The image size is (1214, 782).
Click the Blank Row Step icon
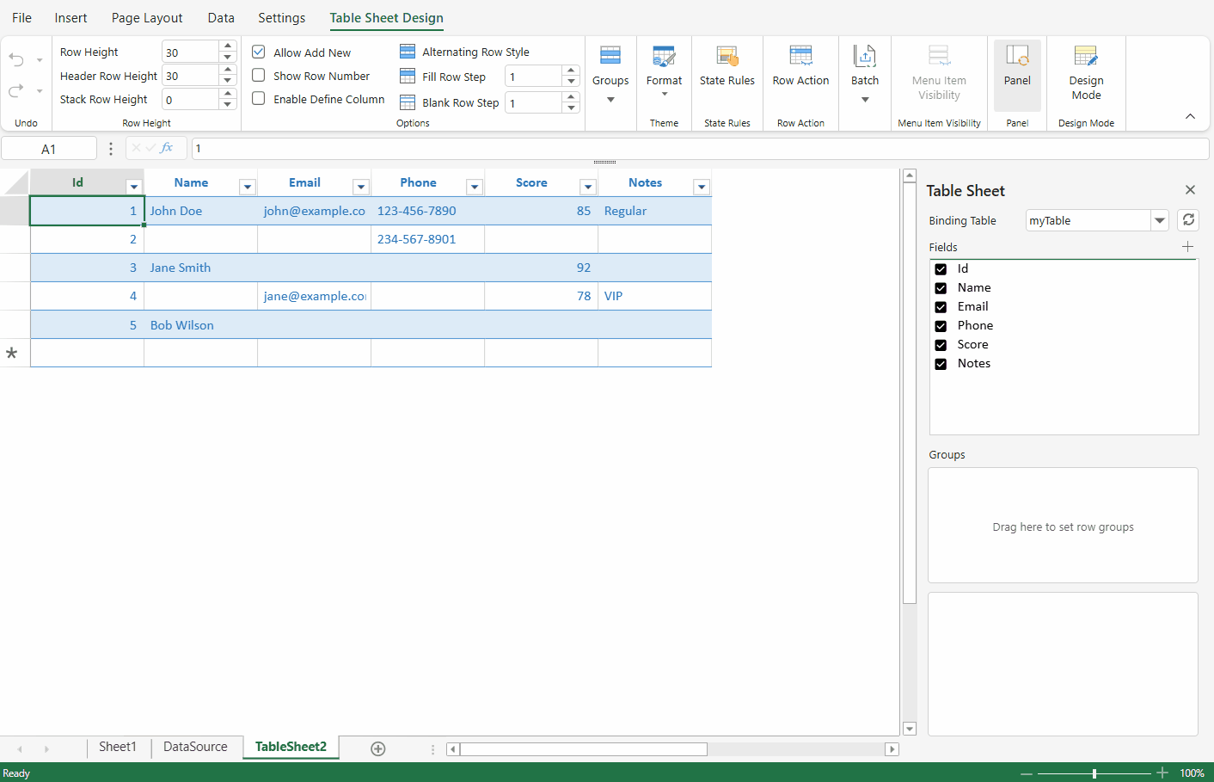coord(408,102)
